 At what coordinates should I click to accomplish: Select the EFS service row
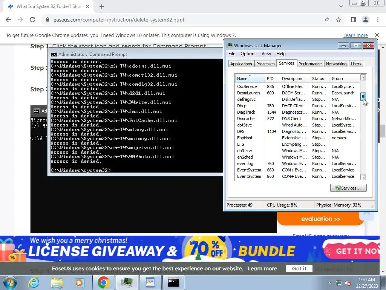click(297, 144)
